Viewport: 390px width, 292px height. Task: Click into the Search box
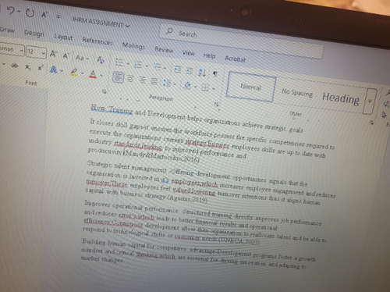pos(240,41)
